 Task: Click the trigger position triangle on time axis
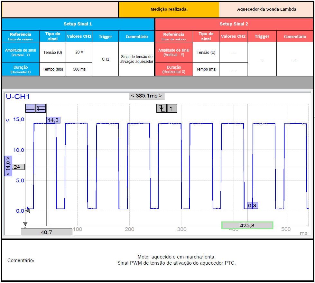[x=25, y=224]
